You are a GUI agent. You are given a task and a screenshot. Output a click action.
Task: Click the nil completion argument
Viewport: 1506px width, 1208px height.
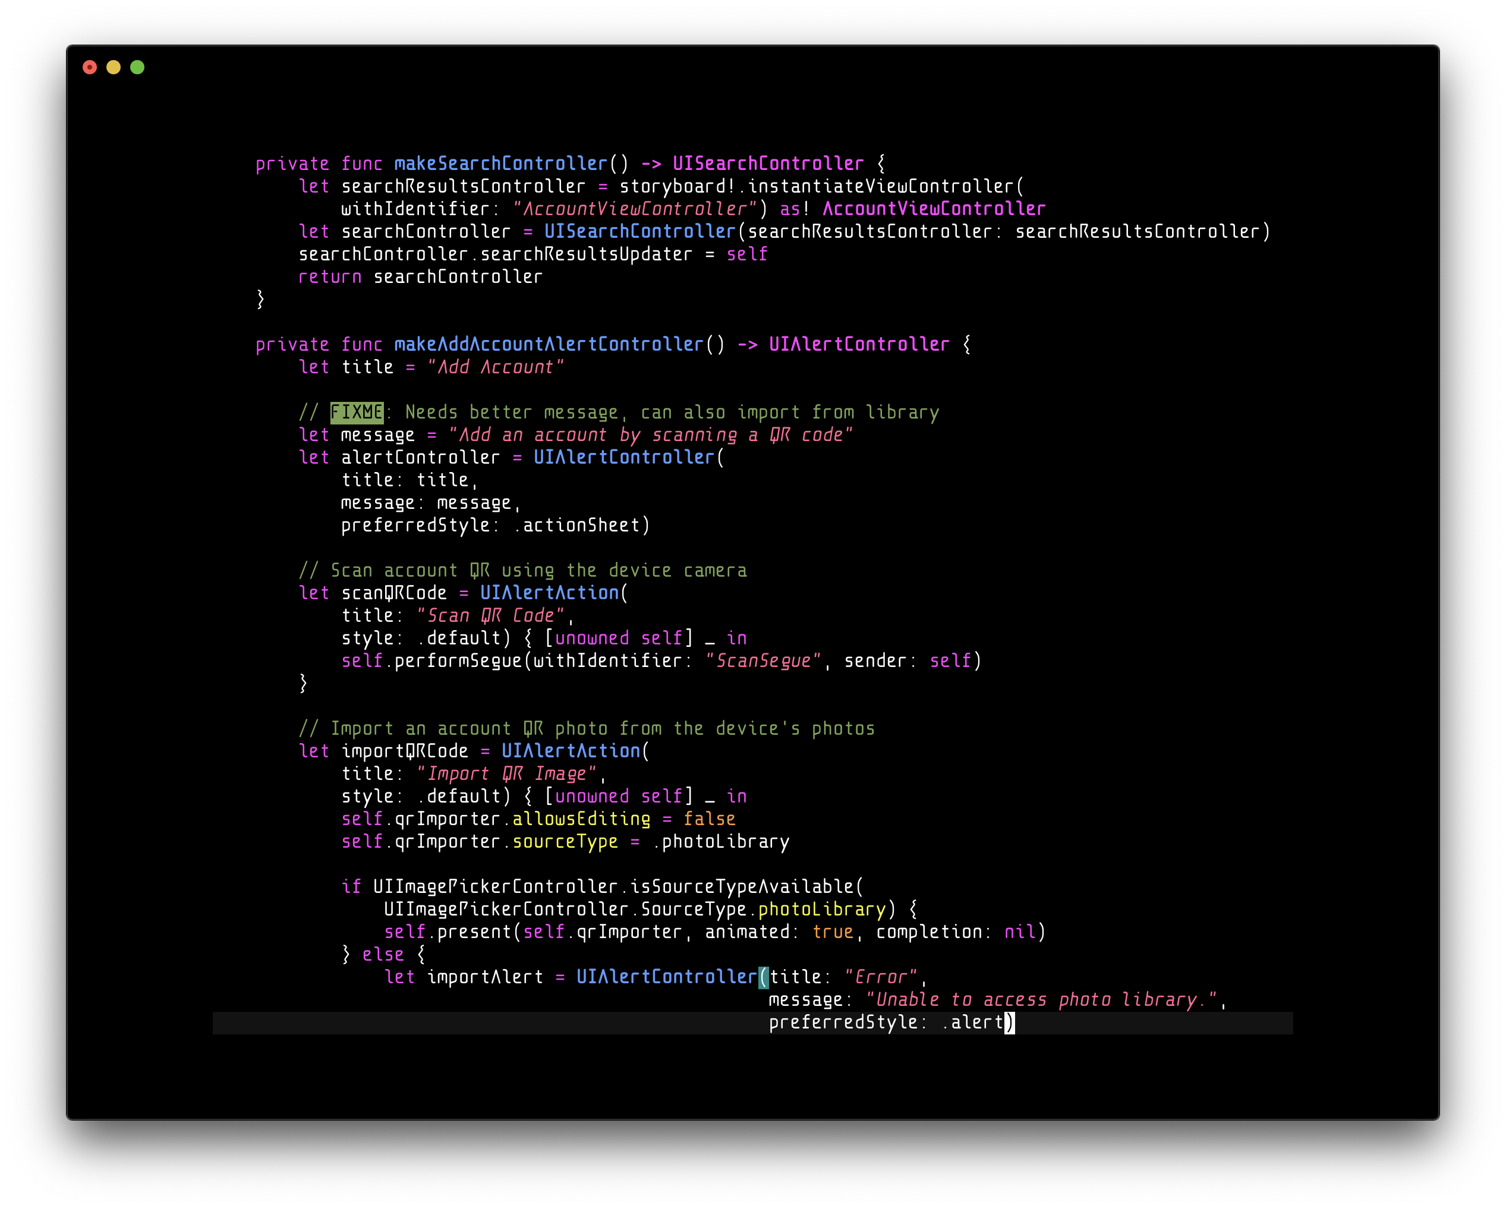tap(1020, 932)
